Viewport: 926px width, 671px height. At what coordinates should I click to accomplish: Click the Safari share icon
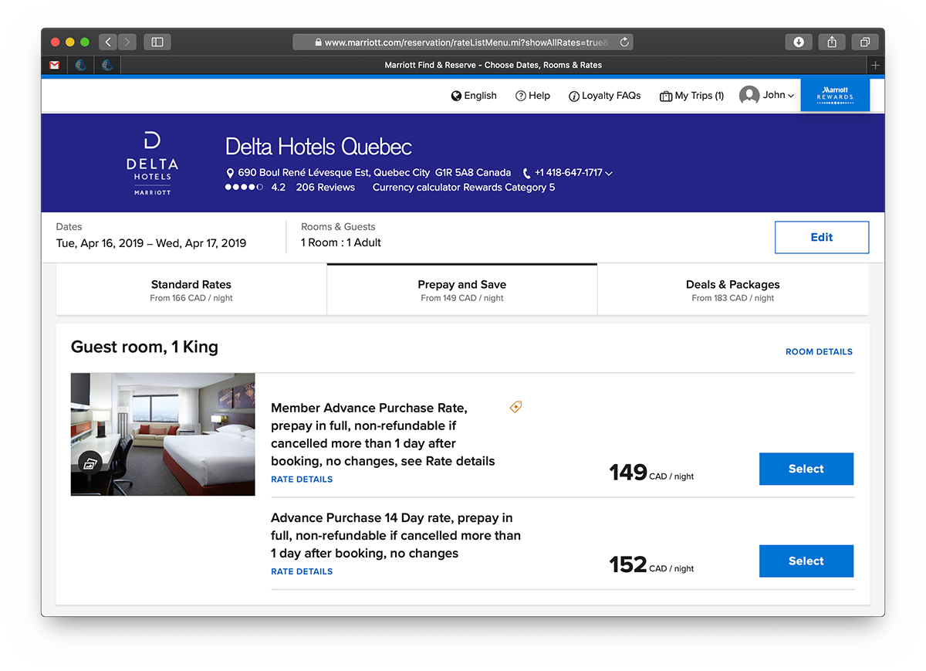831,42
